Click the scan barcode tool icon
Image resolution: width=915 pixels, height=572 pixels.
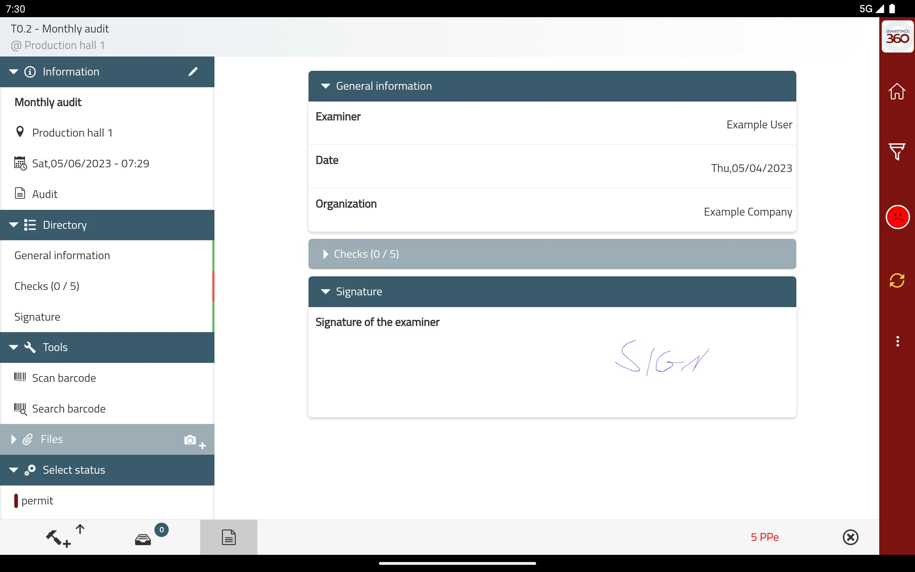click(20, 378)
